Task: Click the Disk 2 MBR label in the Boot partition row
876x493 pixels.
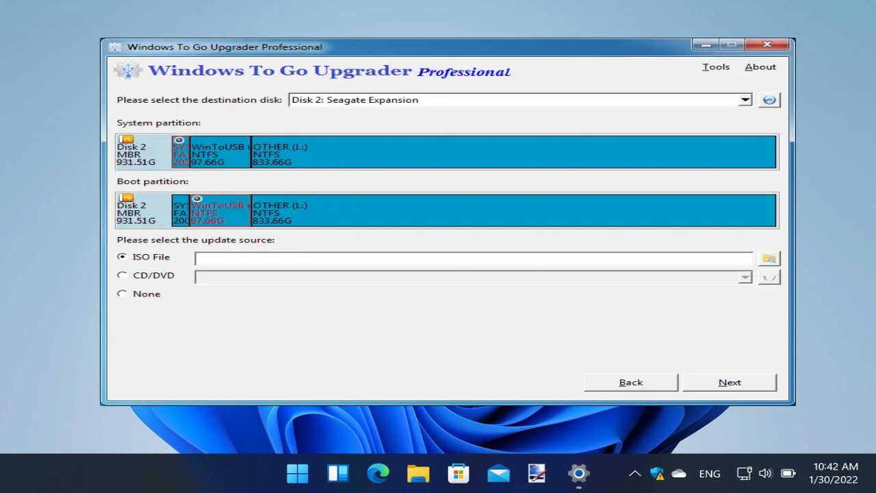Action: coord(144,210)
